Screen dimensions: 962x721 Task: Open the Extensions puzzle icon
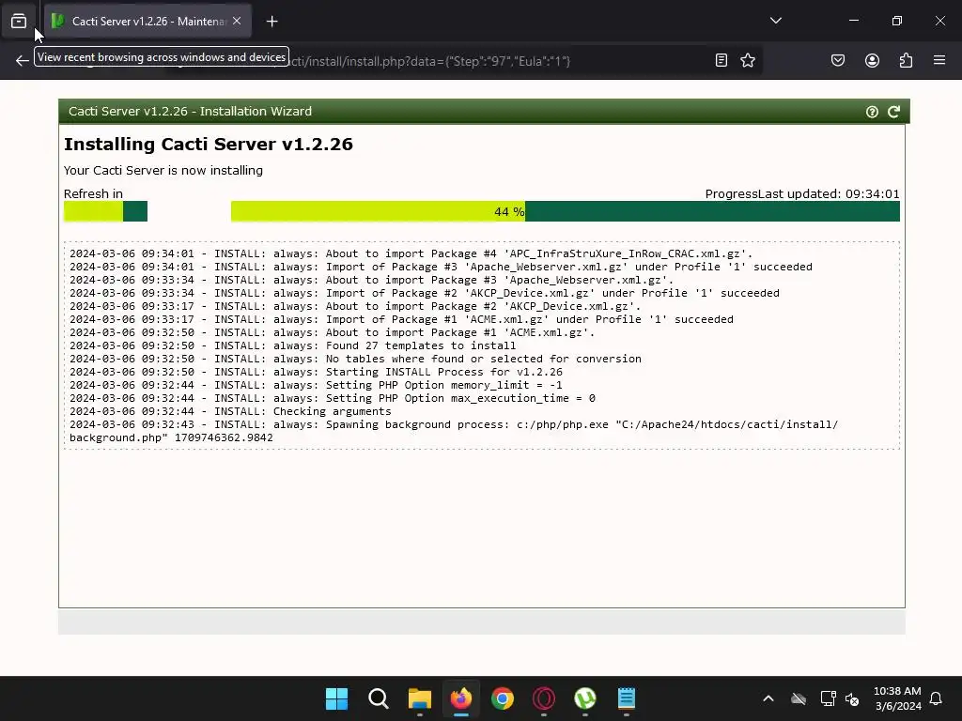click(906, 60)
